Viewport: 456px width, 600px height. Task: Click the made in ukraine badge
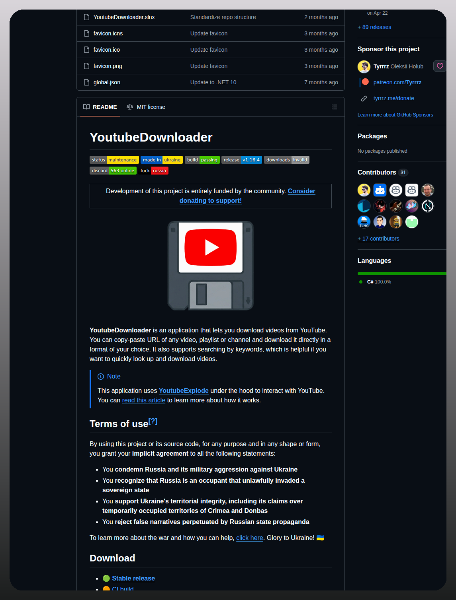pos(162,160)
